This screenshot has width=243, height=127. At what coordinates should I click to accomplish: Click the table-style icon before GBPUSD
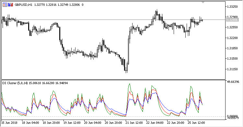click(5, 5)
